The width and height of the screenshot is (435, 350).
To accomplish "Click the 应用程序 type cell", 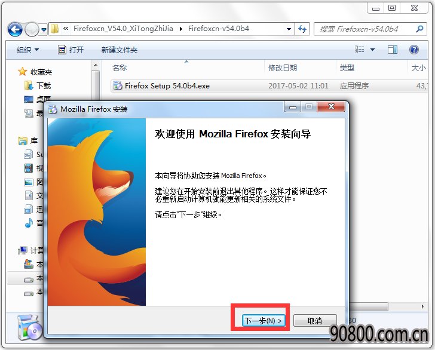I will click(x=354, y=86).
